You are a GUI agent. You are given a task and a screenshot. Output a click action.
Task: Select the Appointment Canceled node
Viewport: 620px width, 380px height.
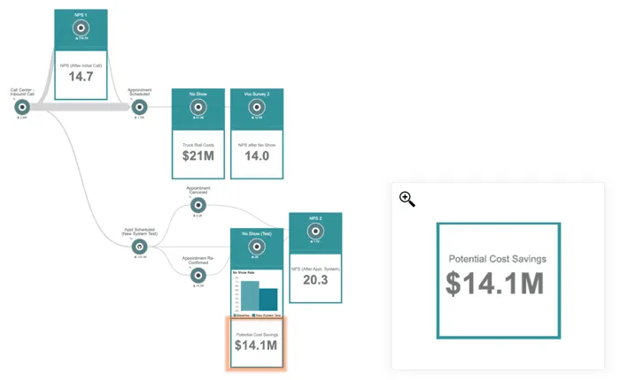click(198, 205)
